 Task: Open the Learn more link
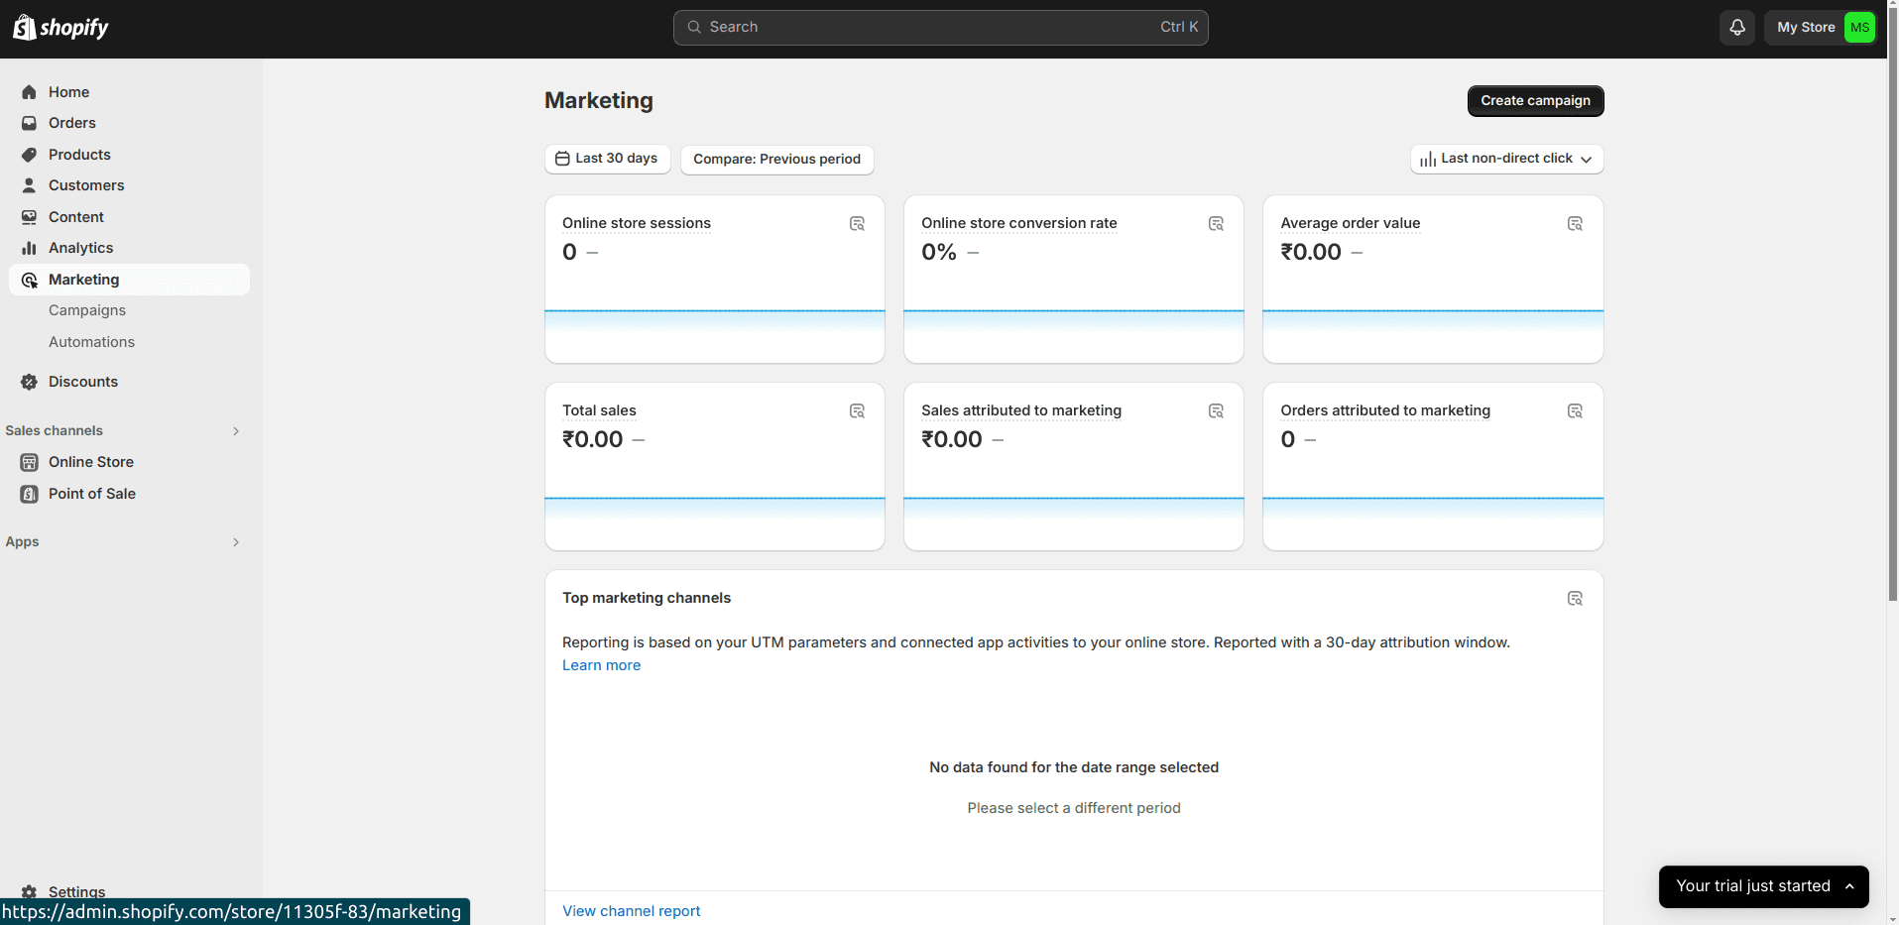pyautogui.click(x=601, y=665)
